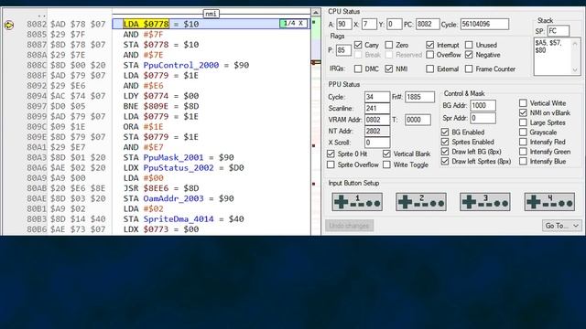Open controller 2 input button setup
586x329 pixels.
(x=421, y=202)
